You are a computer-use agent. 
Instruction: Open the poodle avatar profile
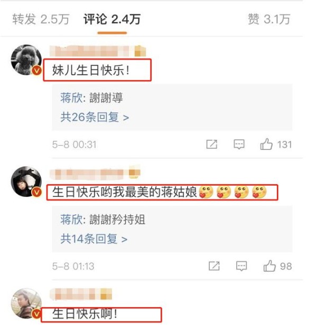pos(26,60)
